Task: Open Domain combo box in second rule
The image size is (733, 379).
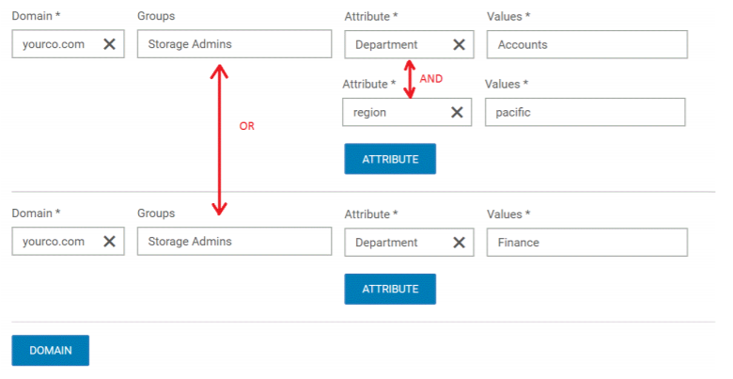Action: (x=55, y=242)
